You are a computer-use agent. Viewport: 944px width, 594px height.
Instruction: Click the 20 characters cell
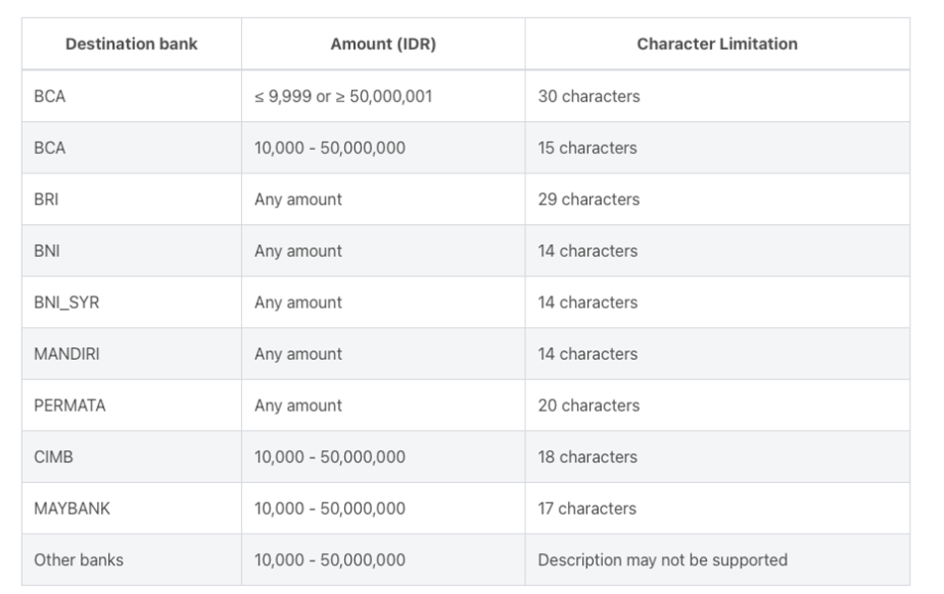point(717,406)
